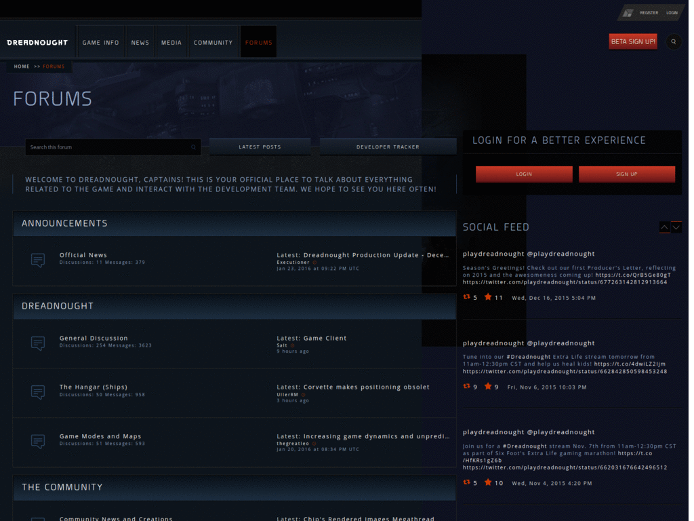Open the Game Modes and Maps forum
This screenshot has height=521, width=694.
[x=100, y=436]
